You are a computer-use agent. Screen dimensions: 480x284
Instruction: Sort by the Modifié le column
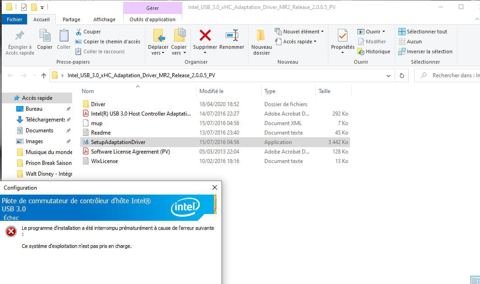coord(211,91)
